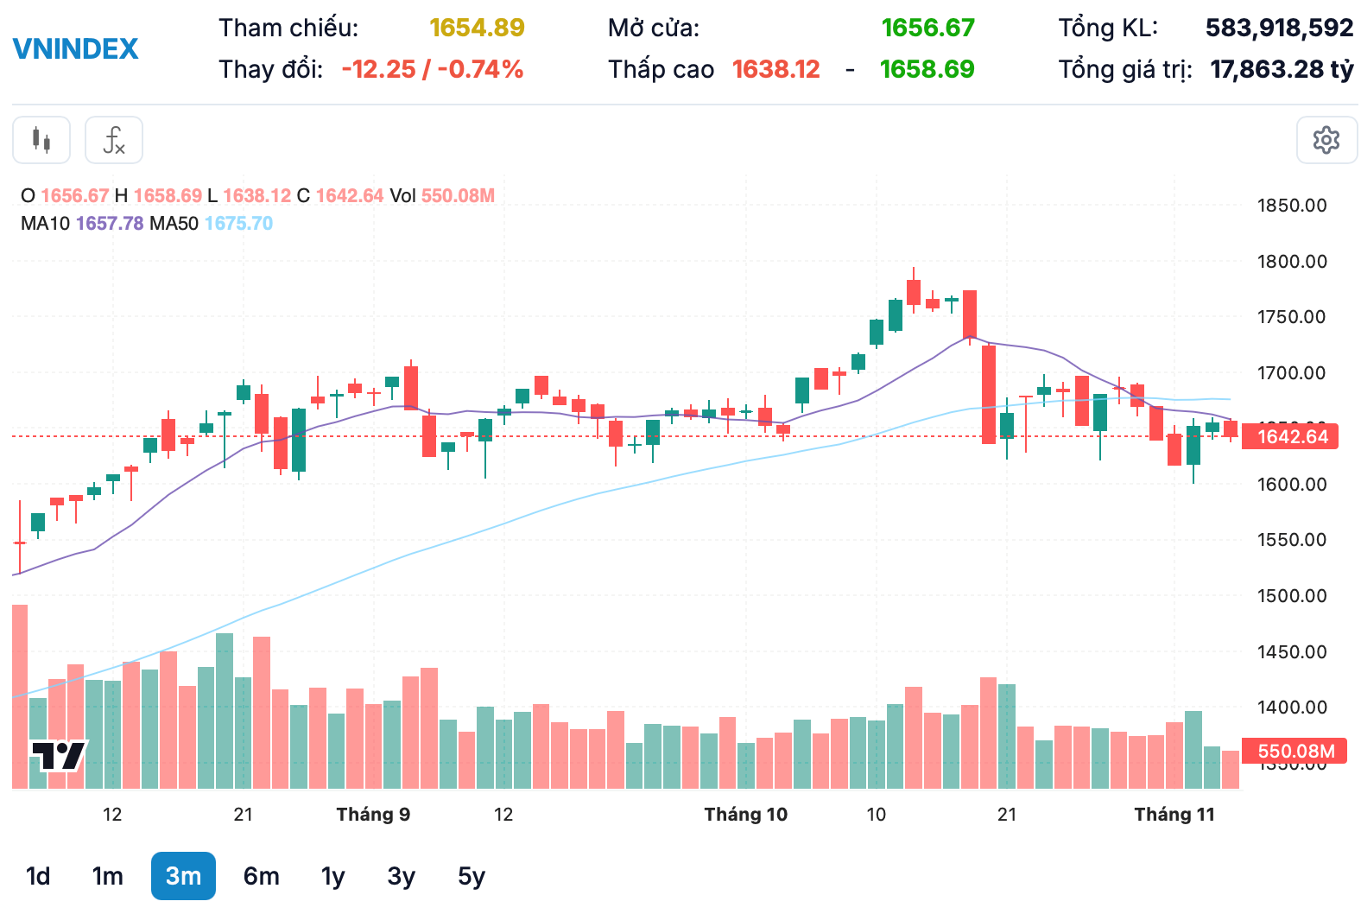Switch to the 5y time range

(x=472, y=876)
